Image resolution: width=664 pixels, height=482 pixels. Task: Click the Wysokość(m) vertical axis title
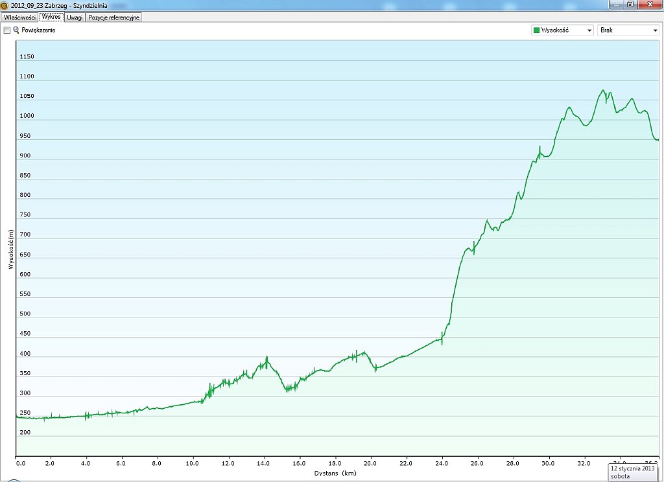11,249
